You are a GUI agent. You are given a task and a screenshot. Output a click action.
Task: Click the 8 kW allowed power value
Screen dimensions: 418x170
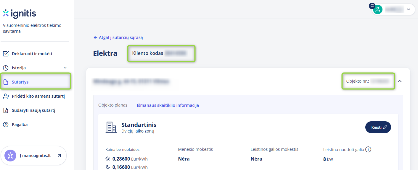pos(328,159)
